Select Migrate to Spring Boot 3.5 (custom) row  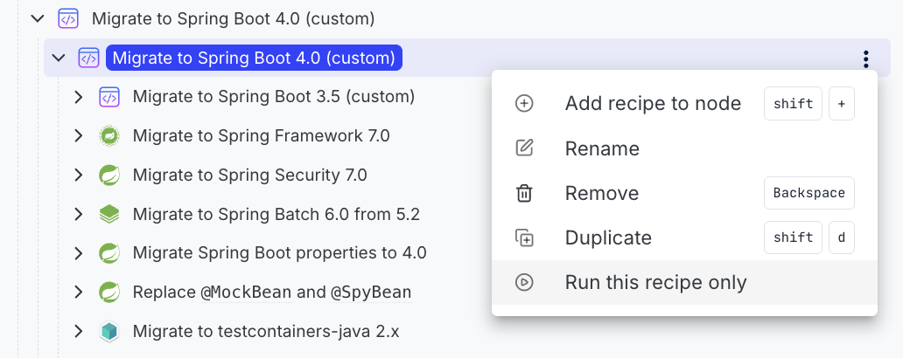(x=274, y=97)
